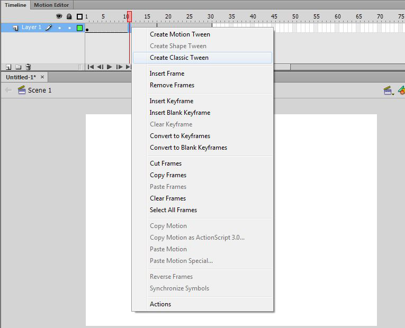Step forward one frame
Image resolution: width=405 pixels, height=328 pixels.
[x=119, y=67]
